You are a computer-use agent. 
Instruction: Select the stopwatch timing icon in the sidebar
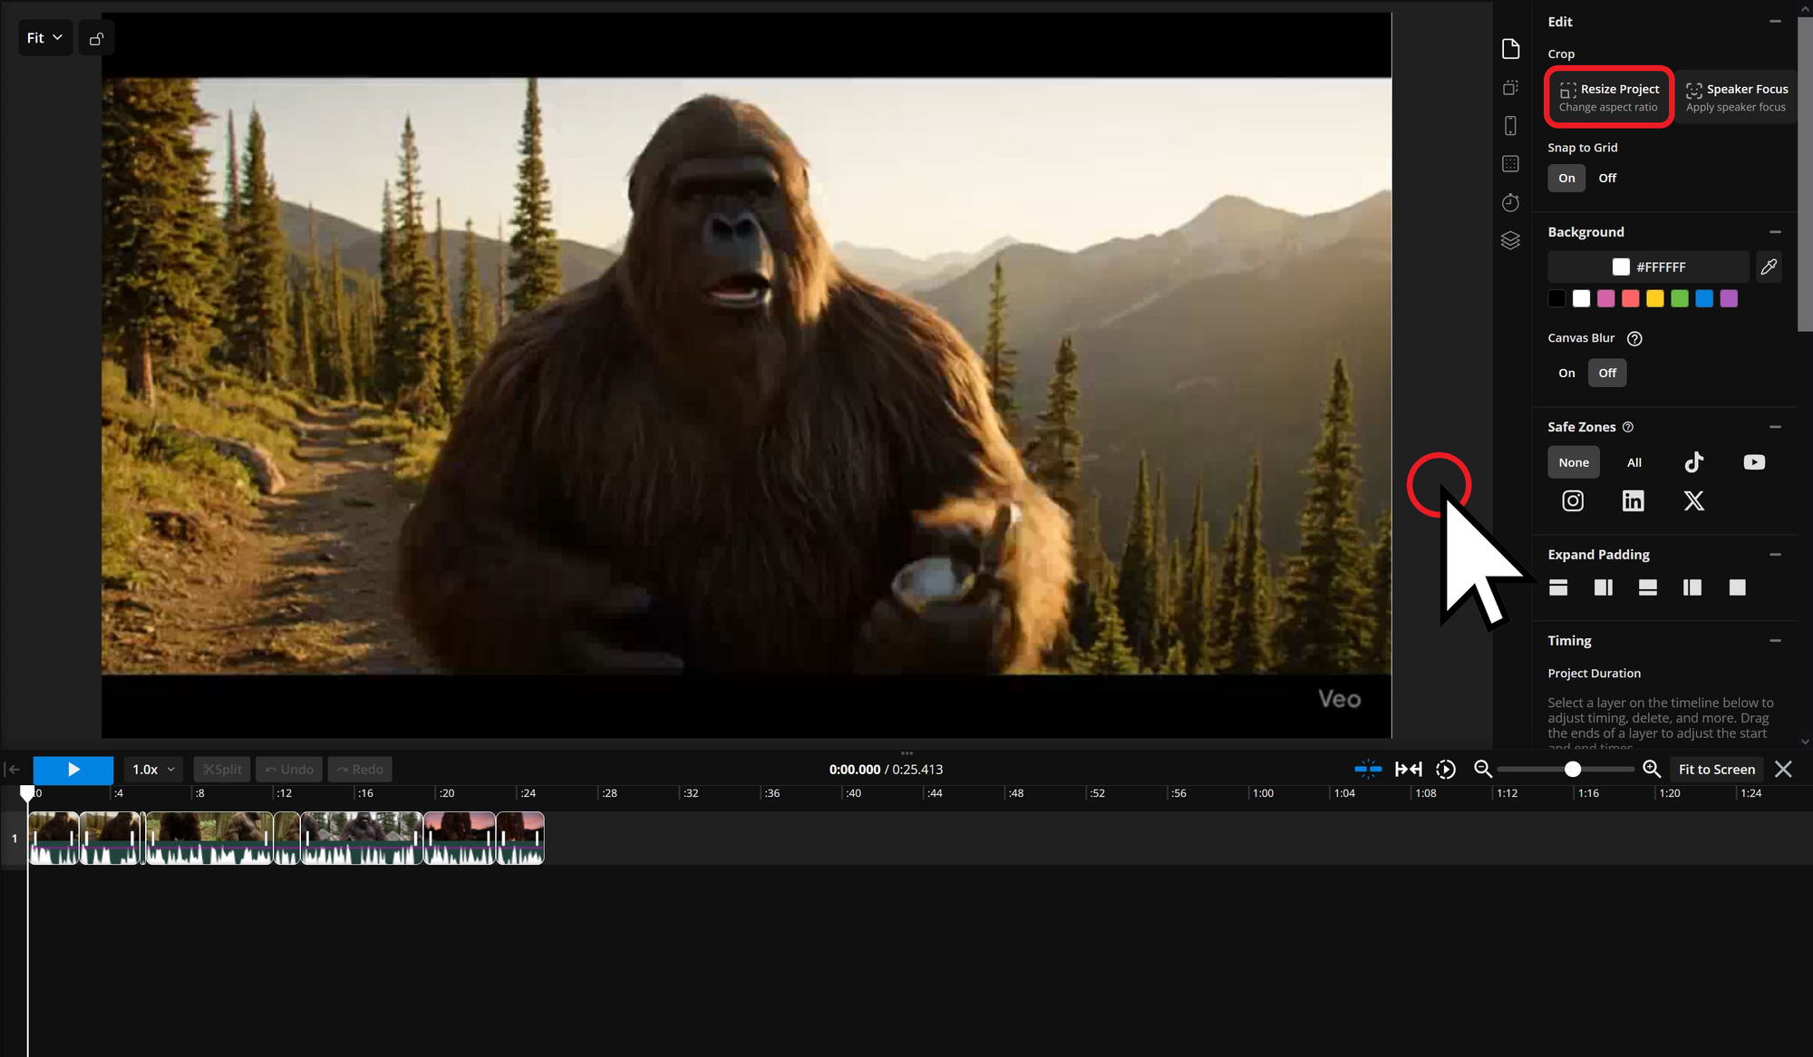click(x=1510, y=202)
